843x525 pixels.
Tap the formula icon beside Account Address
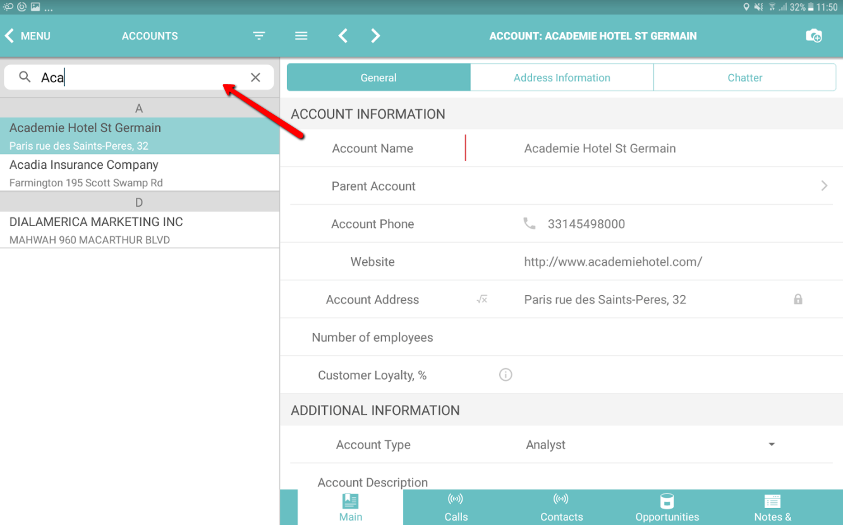(x=482, y=299)
